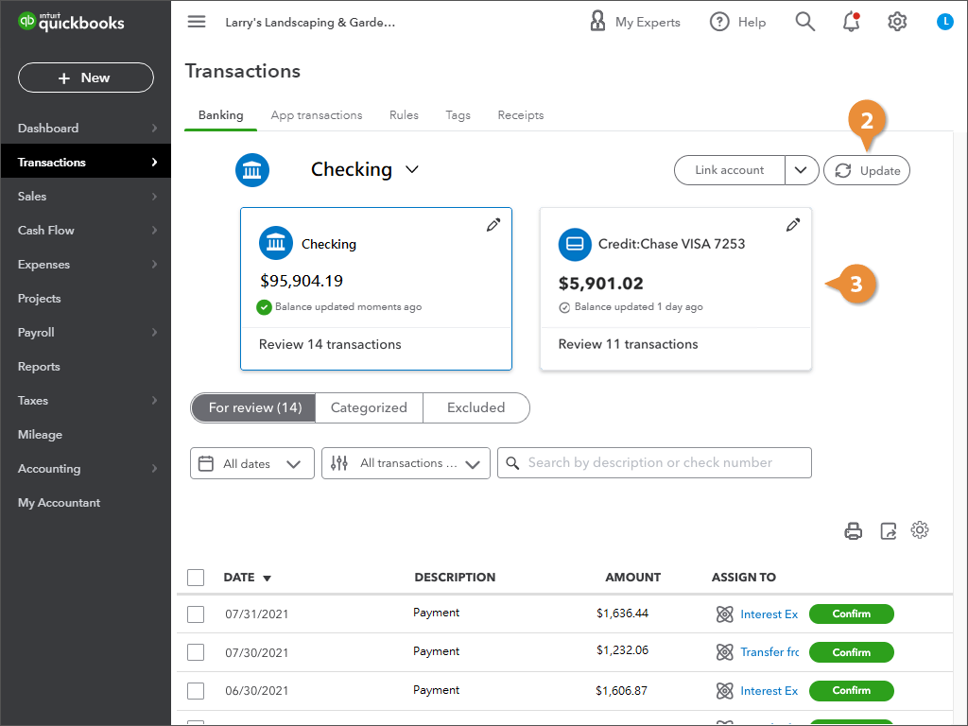The width and height of the screenshot is (968, 726).
Task: Print the transactions list
Action: tap(853, 531)
